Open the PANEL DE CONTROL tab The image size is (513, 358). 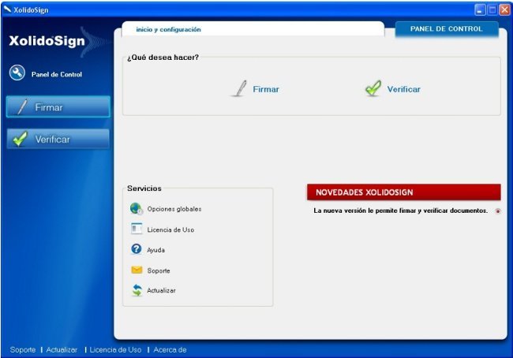click(447, 28)
